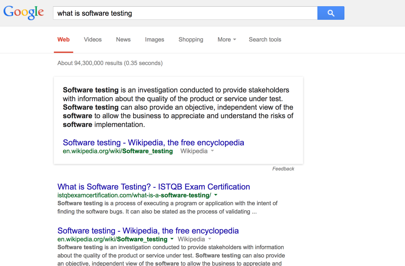Expand green arrow after second Wikipedia URL

click(x=172, y=239)
